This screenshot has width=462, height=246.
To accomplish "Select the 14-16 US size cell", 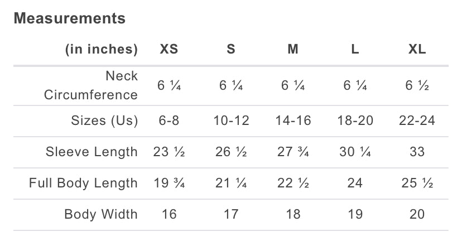I will coord(293,120).
